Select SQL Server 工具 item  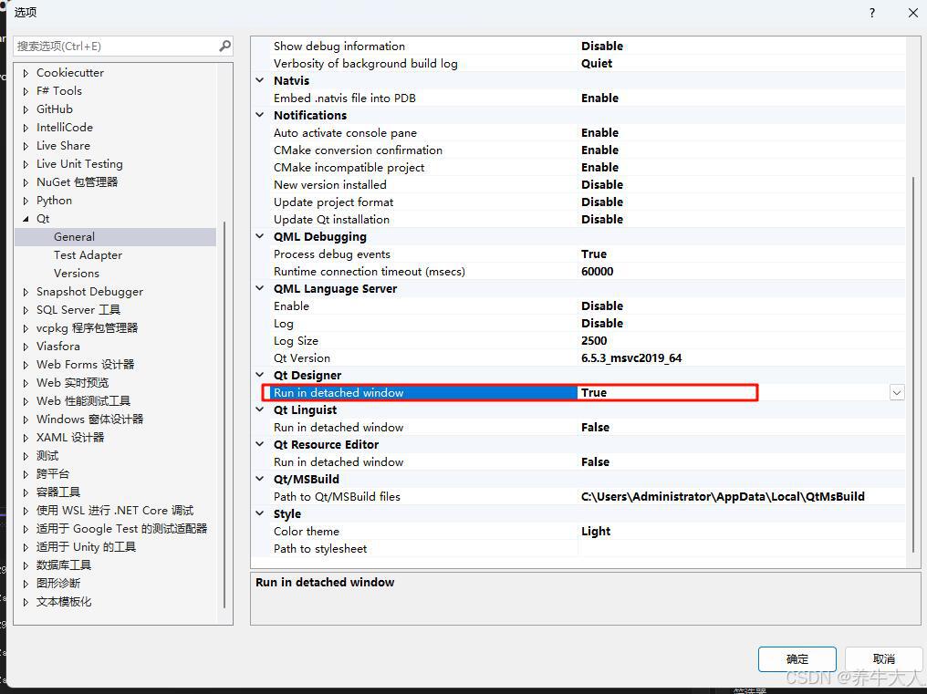(x=78, y=310)
